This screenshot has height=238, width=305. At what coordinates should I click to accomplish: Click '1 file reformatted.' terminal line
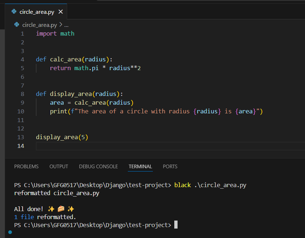[x=45, y=217]
